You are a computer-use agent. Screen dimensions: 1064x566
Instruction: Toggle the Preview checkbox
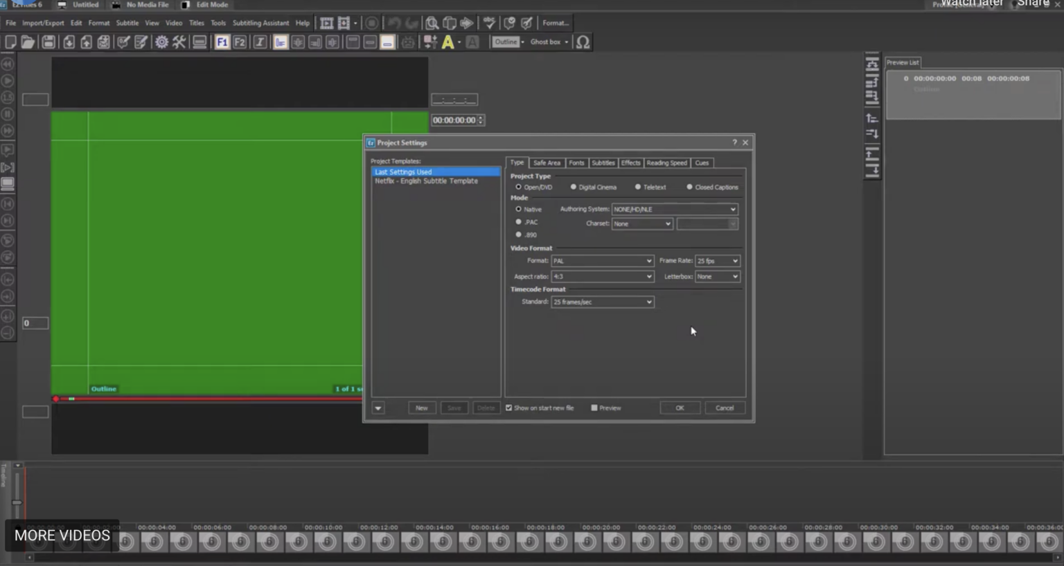pyautogui.click(x=594, y=408)
